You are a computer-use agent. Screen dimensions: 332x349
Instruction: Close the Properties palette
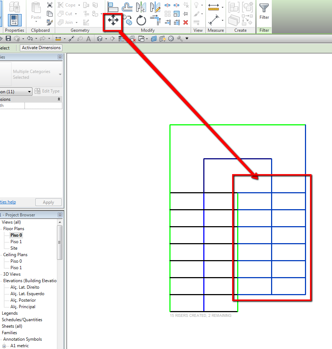pyautogui.click(x=60, y=57)
